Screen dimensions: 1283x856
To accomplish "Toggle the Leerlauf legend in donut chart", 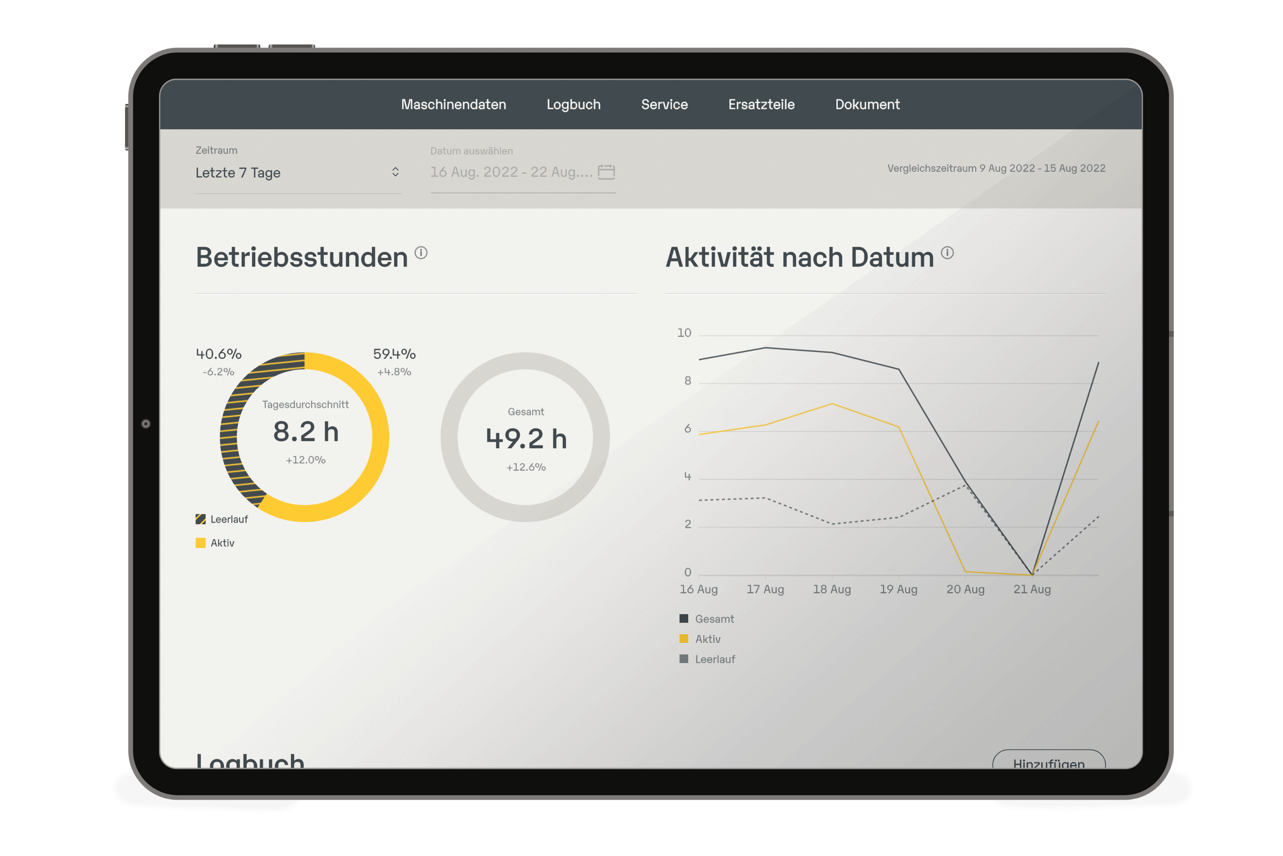I will click(222, 519).
